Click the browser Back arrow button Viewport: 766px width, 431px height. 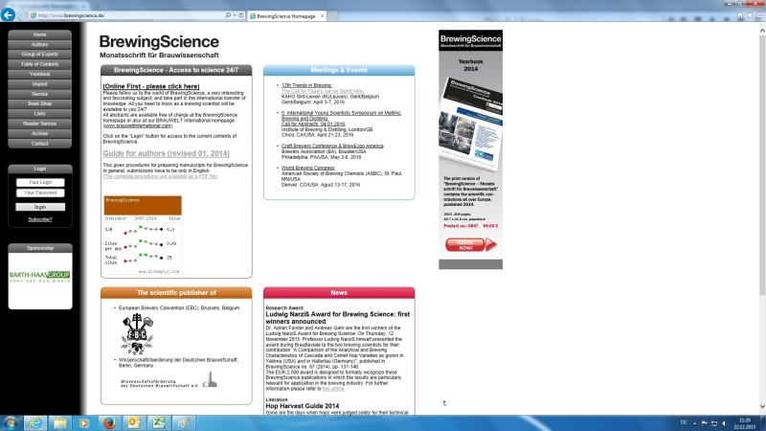(x=9, y=16)
